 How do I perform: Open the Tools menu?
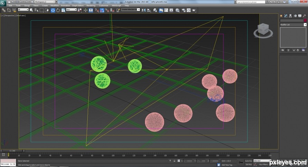(x=18, y=6)
